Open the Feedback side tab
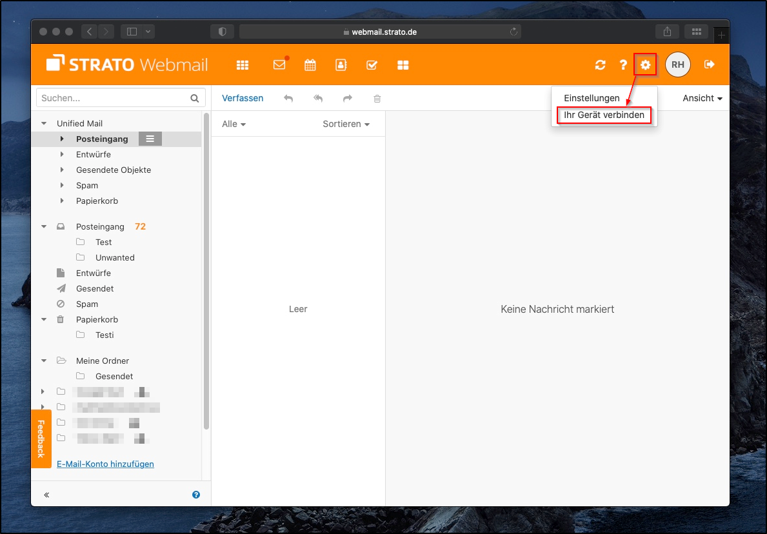The width and height of the screenshot is (767, 534). (41, 439)
